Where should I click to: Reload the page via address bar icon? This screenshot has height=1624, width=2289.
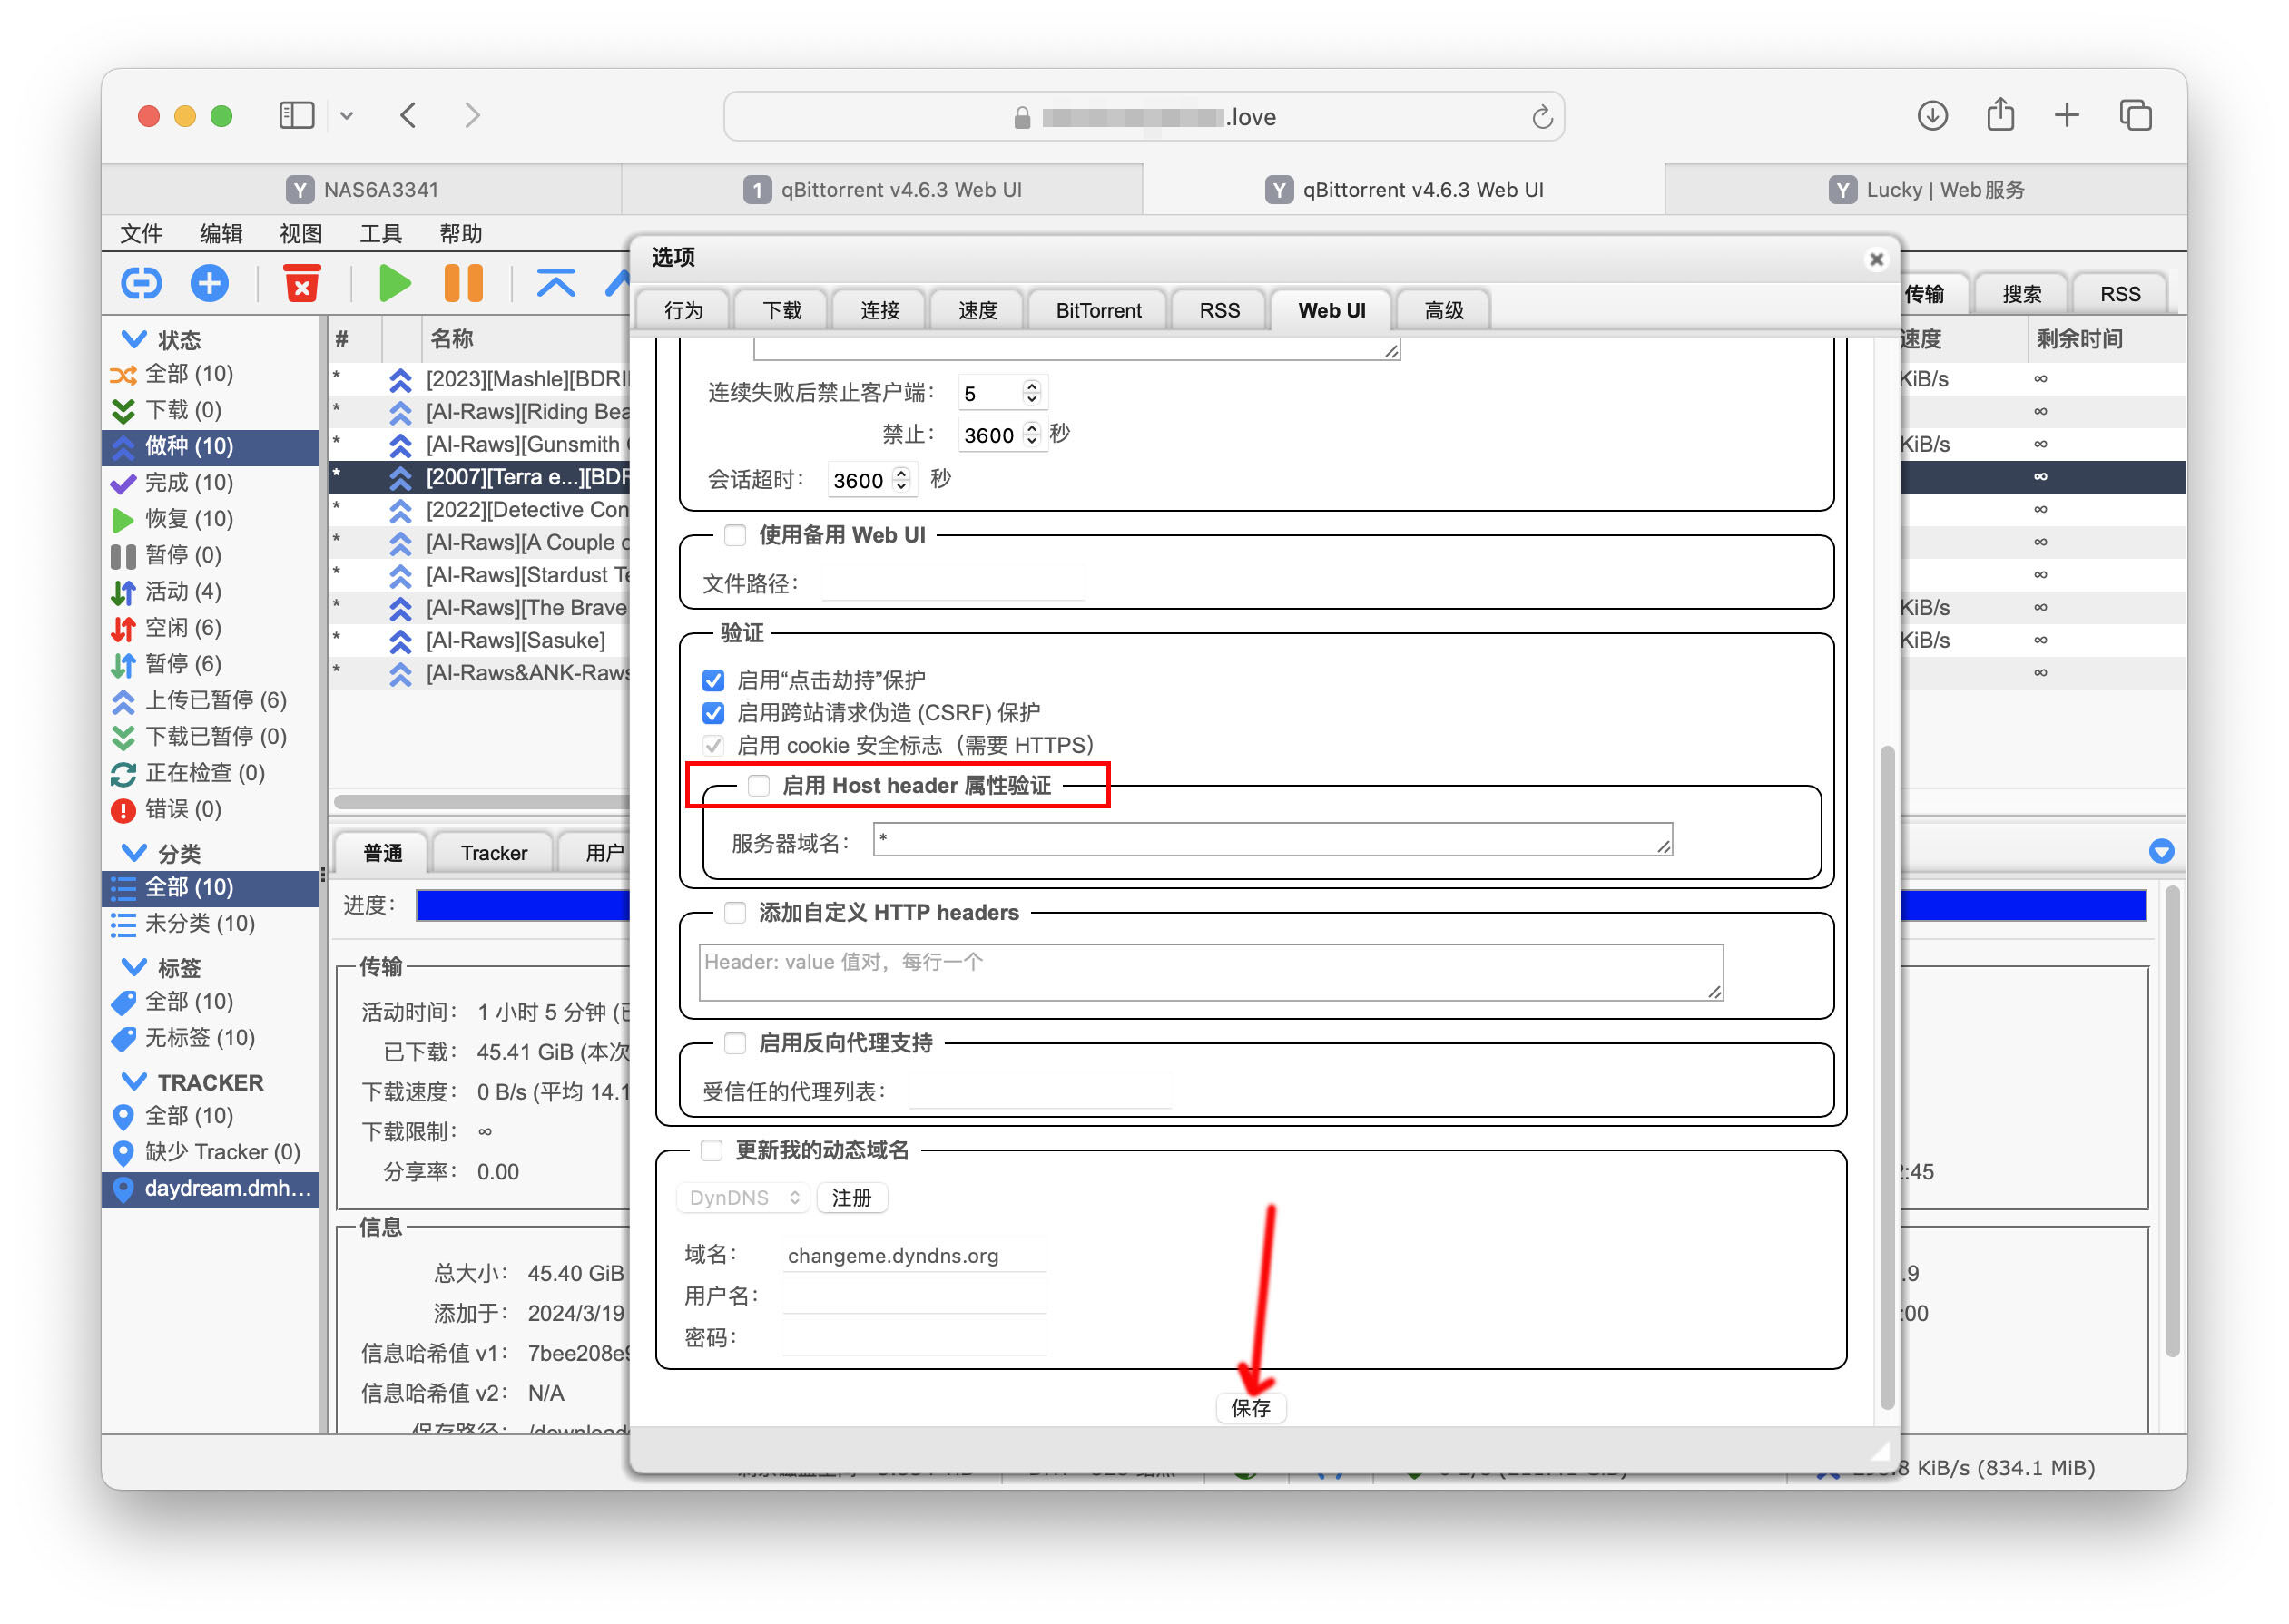[1542, 117]
